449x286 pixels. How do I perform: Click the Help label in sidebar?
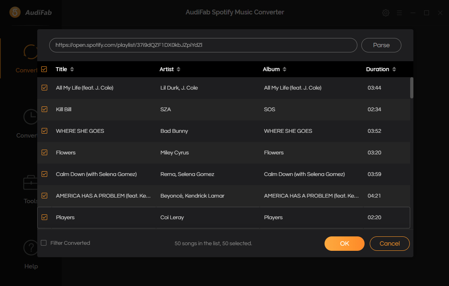(x=31, y=266)
